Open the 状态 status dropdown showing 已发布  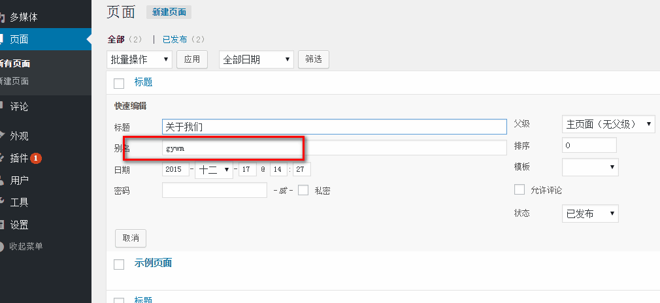coord(590,214)
